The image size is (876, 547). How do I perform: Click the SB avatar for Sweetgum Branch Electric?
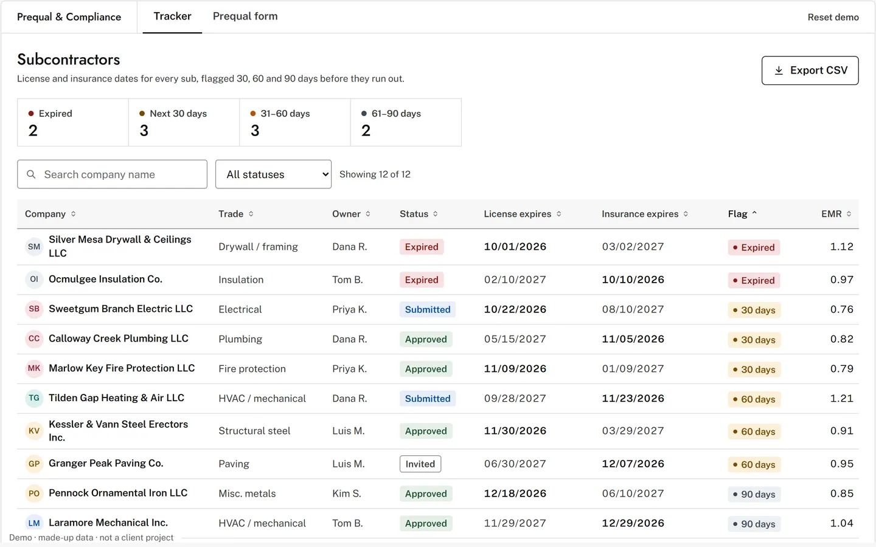(x=34, y=309)
